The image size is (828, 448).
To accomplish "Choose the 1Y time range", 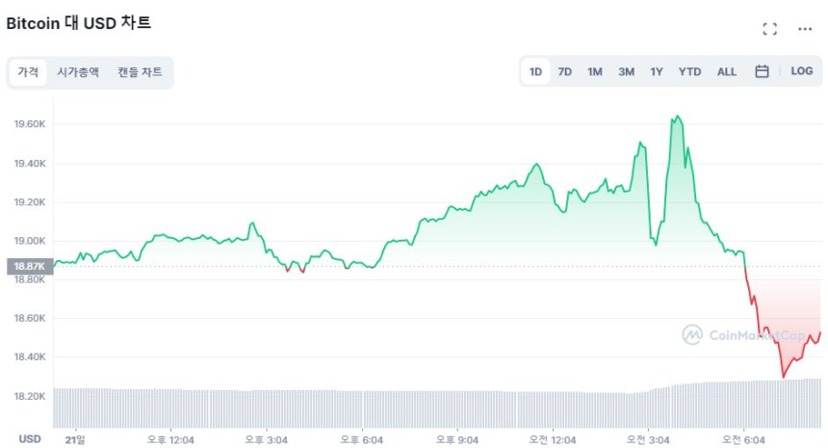I will (x=657, y=71).
